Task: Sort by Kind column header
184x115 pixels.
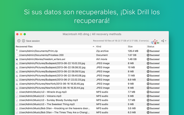Action: click(99, 46)
